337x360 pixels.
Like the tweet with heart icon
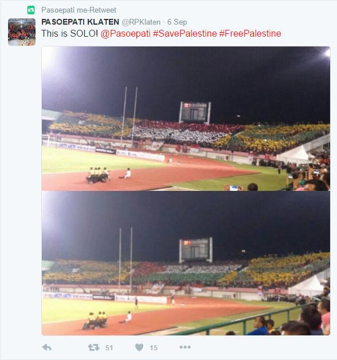pos(139,347)
